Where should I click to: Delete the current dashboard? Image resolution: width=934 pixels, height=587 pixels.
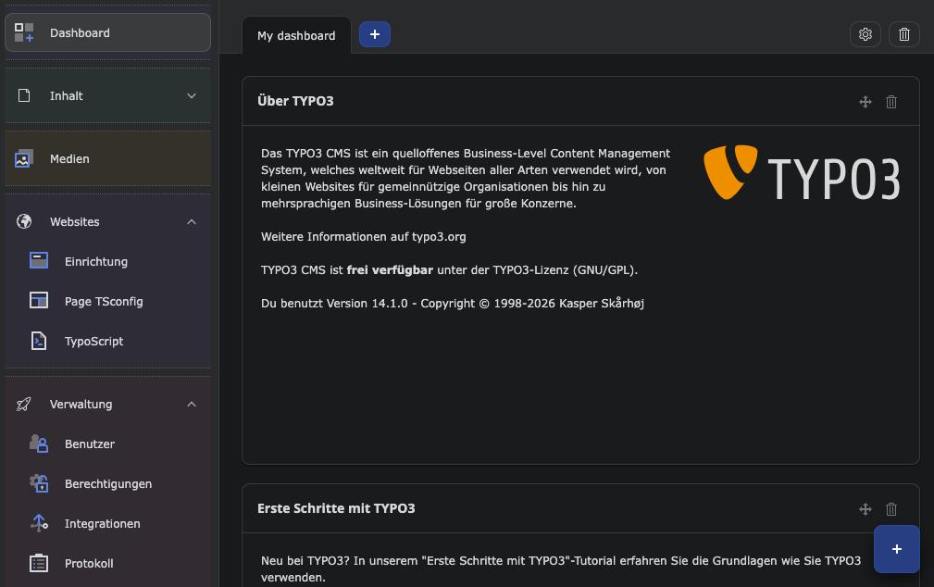pyautogui.click(x=904, y=34)
